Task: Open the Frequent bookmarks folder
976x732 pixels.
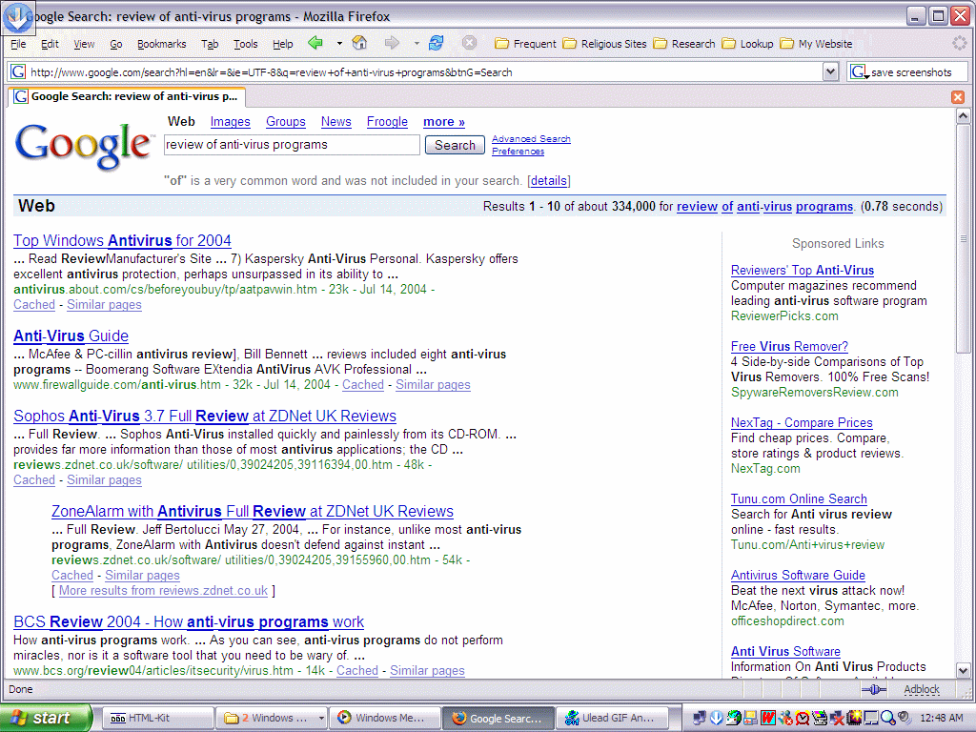Action: 525,44
